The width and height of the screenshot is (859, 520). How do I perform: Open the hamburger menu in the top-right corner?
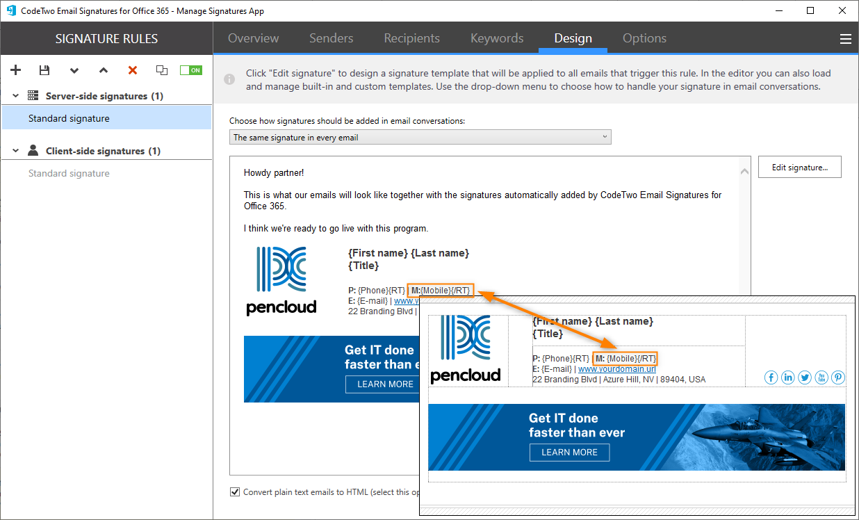coord(845,38)
